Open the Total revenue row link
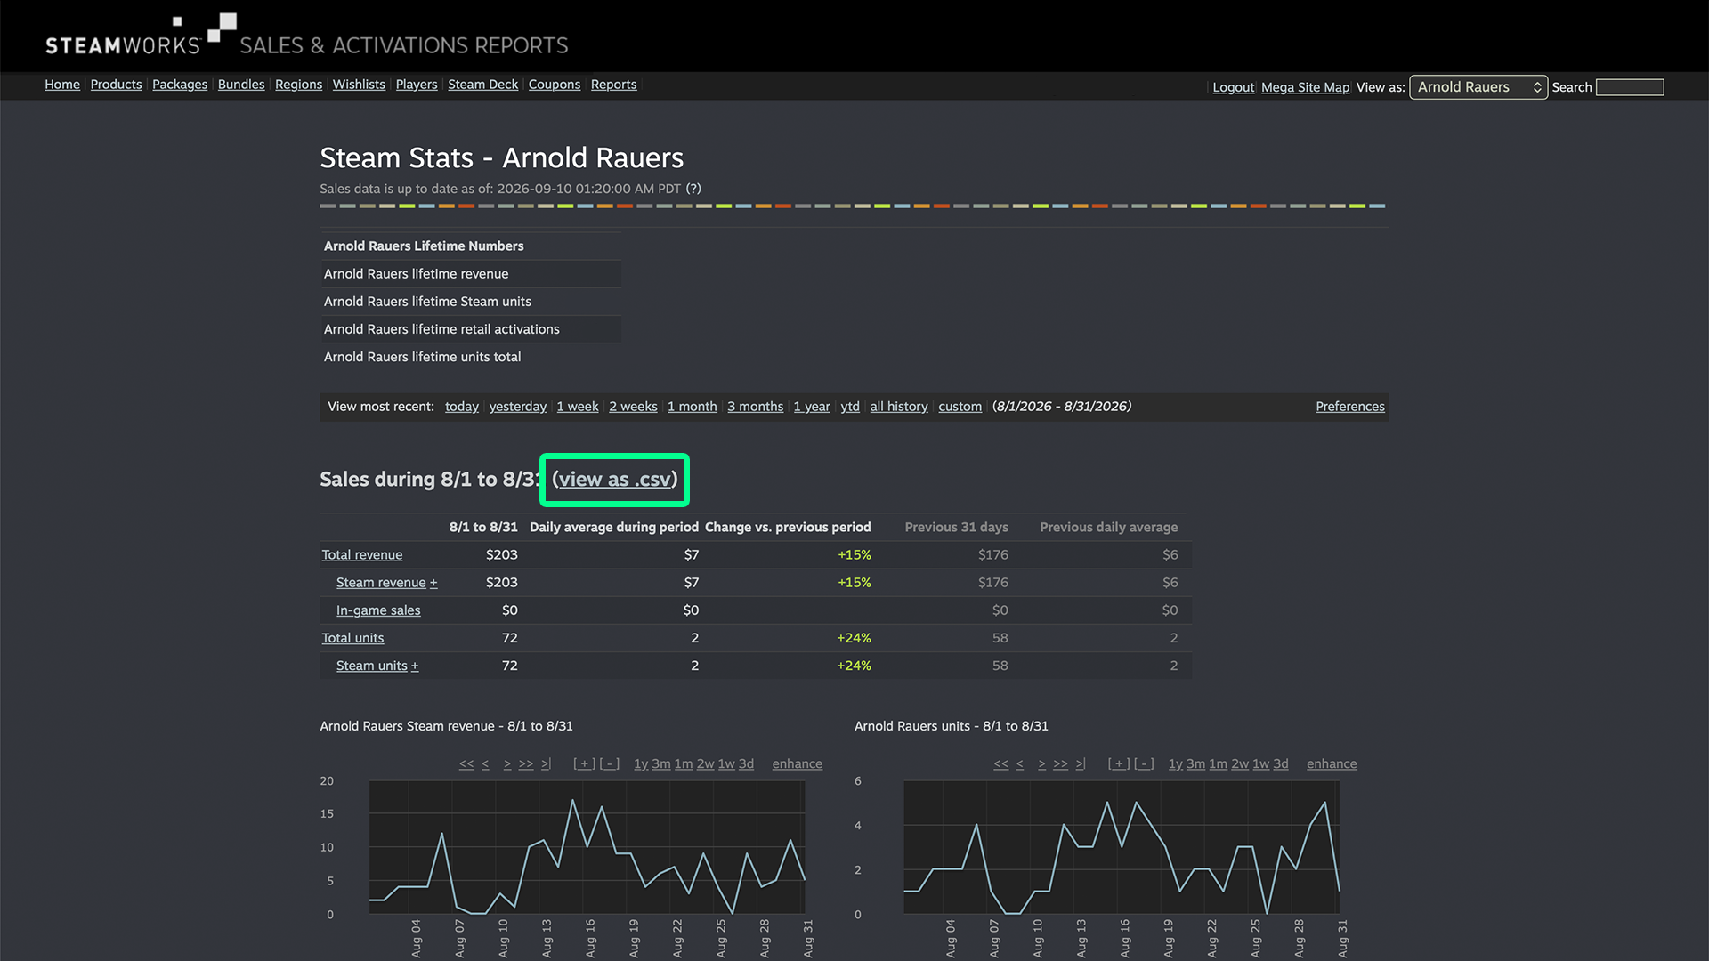This screenshot has width=1709, height=961. (x=362, y=554)
